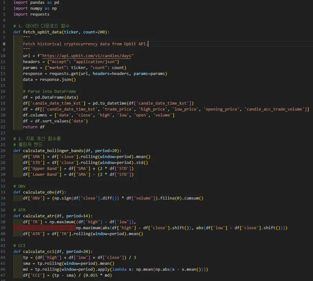The image size is (313, 281).
Task: Click the docstring text 'Fetch historical cryptocurrency data'
Action: point(66,44)
